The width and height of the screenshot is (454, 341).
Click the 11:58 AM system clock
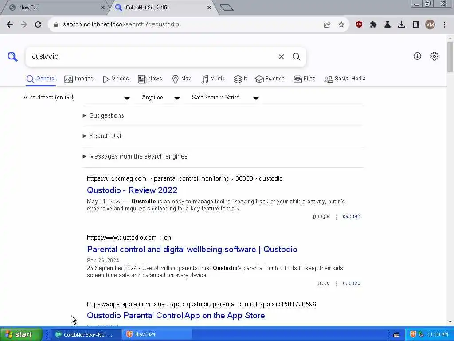tap(438, 335)
